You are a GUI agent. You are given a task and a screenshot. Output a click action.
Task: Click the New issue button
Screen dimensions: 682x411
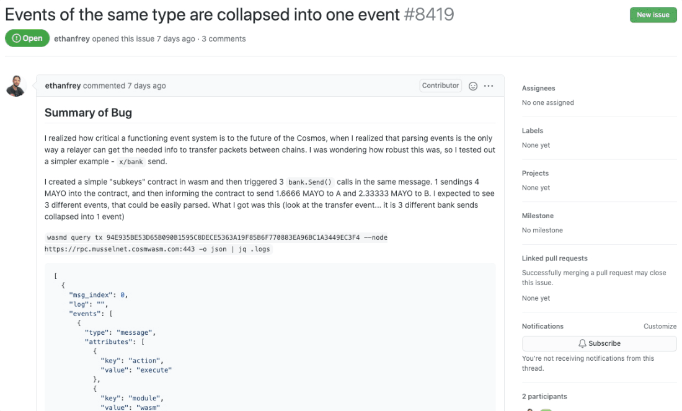click(x=653, y=15)
